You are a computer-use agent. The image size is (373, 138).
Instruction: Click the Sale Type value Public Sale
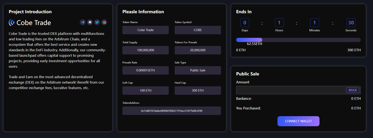point(198,70)
